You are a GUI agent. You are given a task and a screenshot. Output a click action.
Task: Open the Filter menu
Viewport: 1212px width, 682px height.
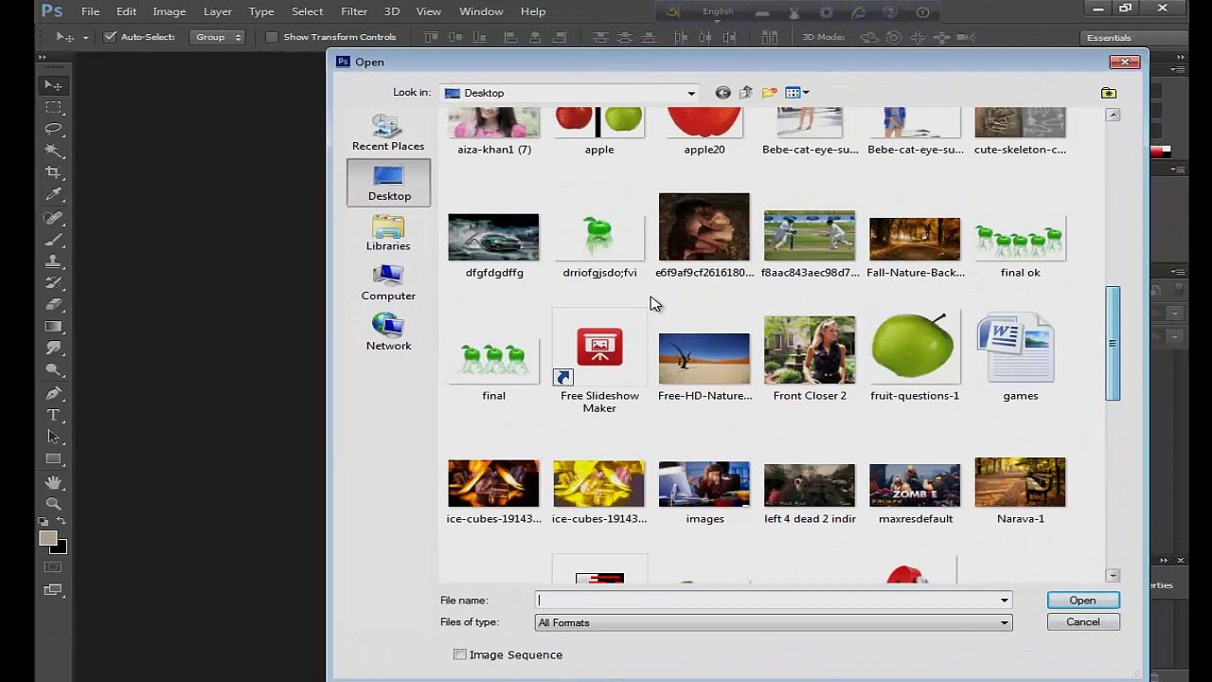coord(354,11)
